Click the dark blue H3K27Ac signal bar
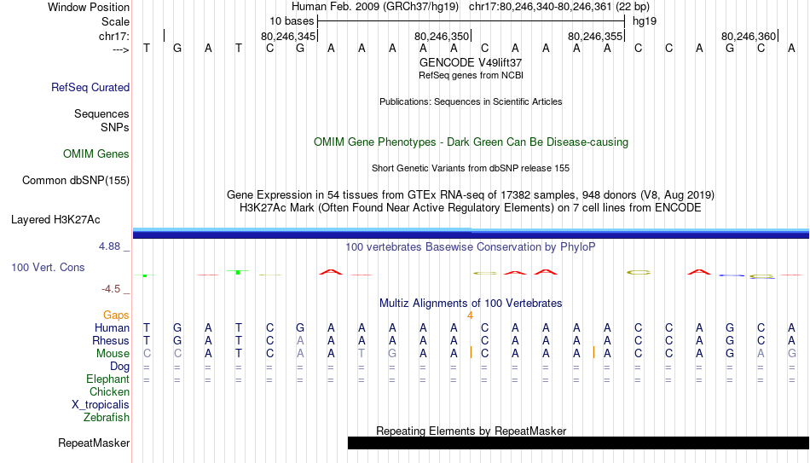The image size is (810, 463). click(472, 235)
